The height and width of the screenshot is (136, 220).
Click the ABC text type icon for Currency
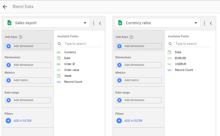click(x=59, y=52)
